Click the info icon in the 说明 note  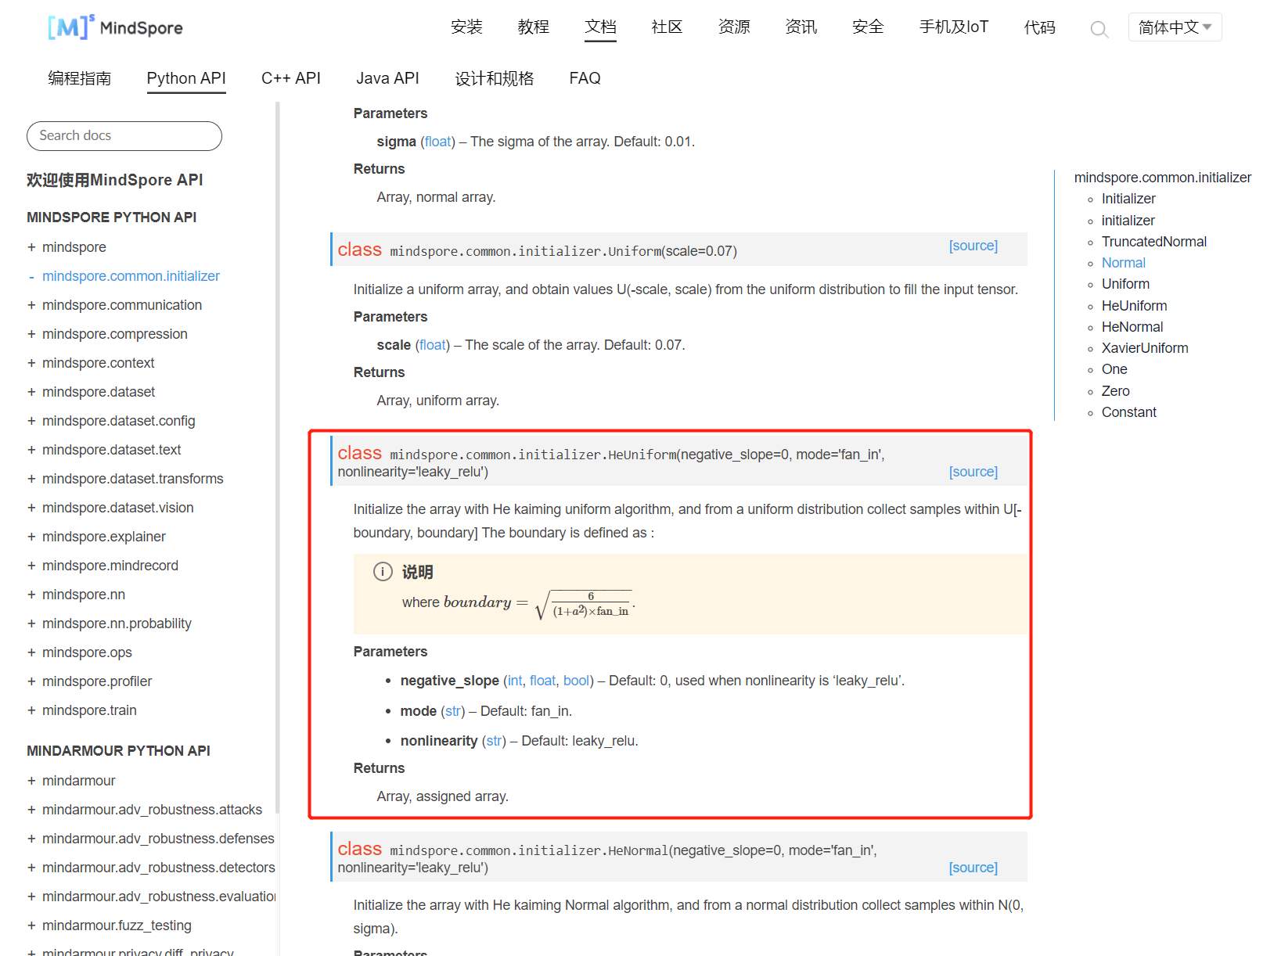[x=383, y=572]
